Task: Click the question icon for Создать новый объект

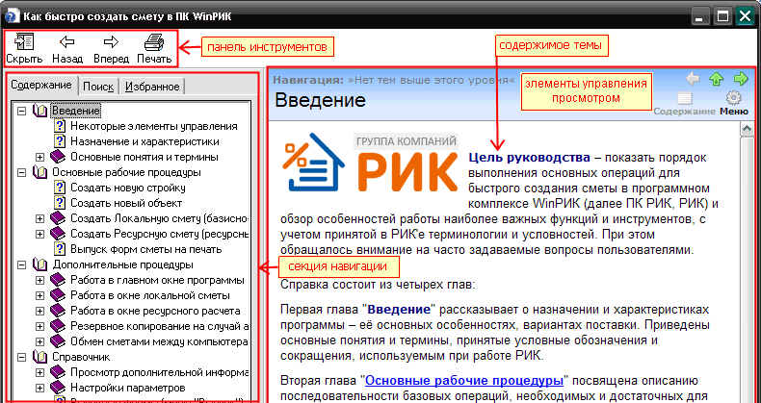Action: coord(60,203)
